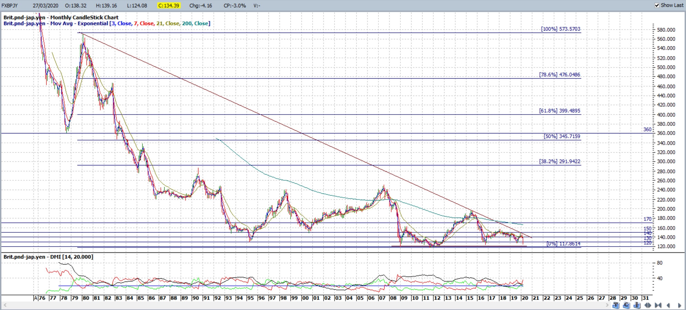The width and height of the screenshot is (686, 310).
Task: Click the year label 20 on time axis
Action: coord(525,298)
